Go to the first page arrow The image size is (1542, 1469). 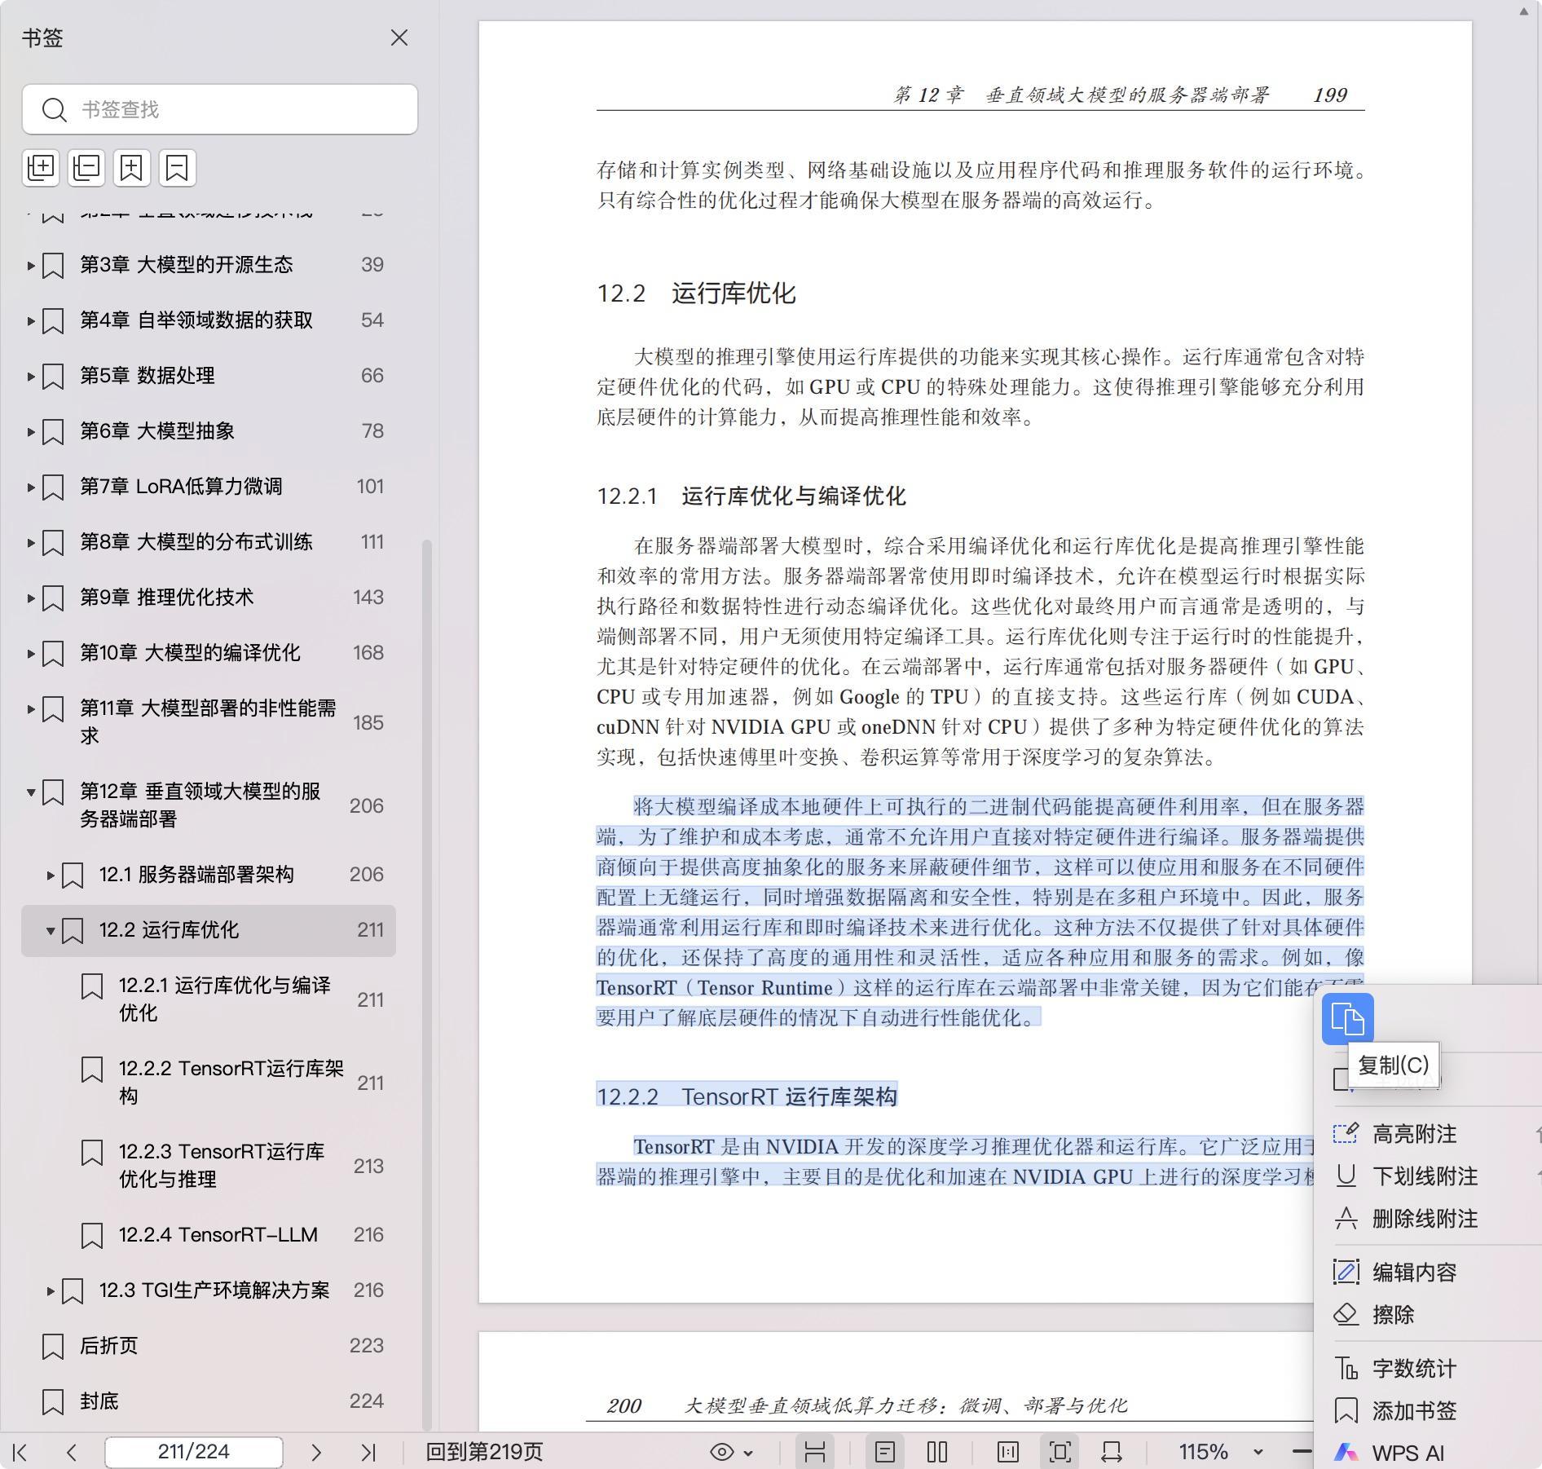pos(21,1452)
